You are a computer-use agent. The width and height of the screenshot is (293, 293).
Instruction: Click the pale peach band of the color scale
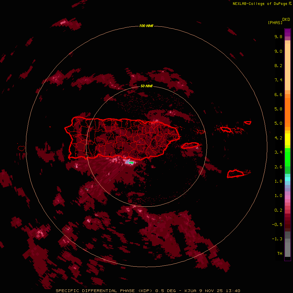(x=287, y=67)
